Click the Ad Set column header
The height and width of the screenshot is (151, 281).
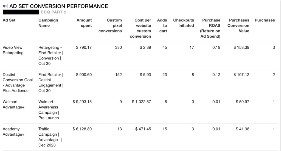click(8, 20)
